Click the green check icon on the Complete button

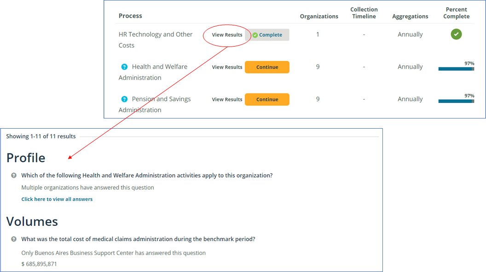(x=255, y=35)
